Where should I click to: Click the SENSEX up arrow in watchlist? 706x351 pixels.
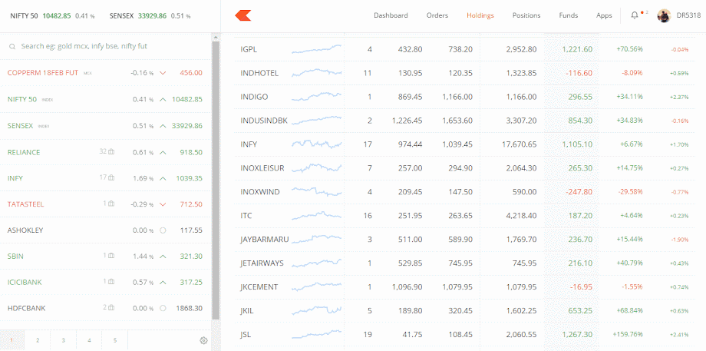[x=163, y=126]
